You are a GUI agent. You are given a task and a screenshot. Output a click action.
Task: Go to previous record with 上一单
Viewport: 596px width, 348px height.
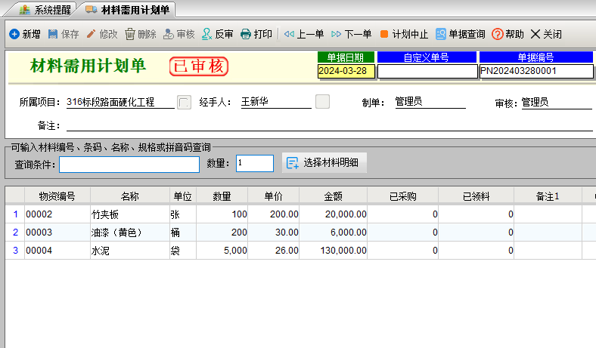pos(304,34)
